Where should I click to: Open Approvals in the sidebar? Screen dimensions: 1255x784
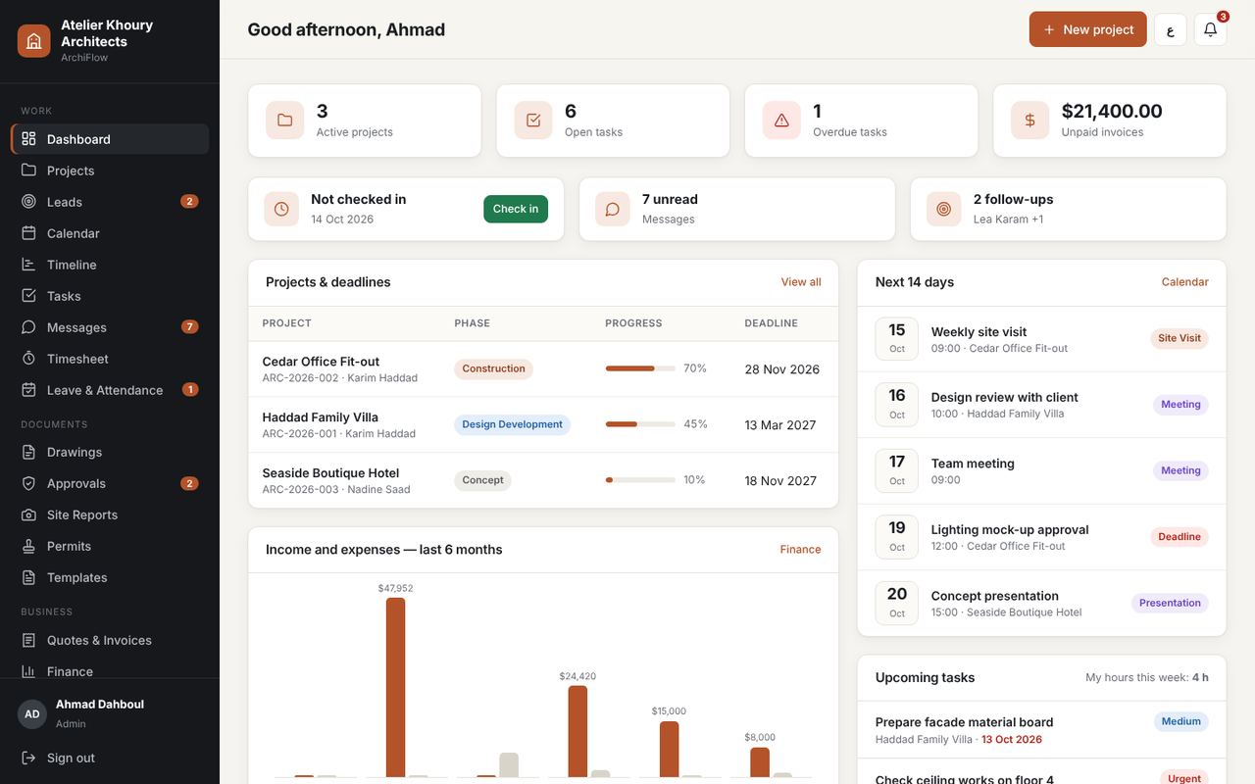pyautogui.click(x=110, y=483)
